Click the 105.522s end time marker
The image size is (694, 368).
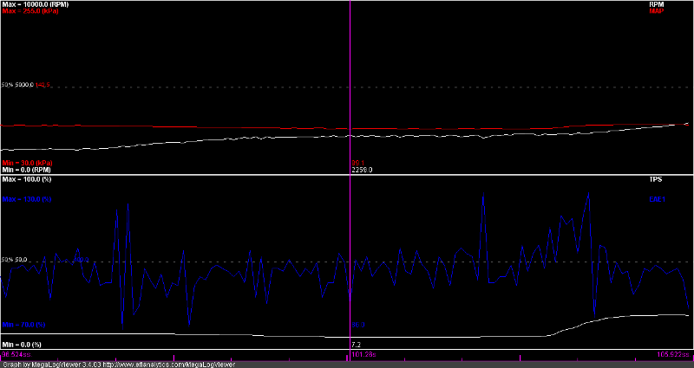tap(673, 354)
